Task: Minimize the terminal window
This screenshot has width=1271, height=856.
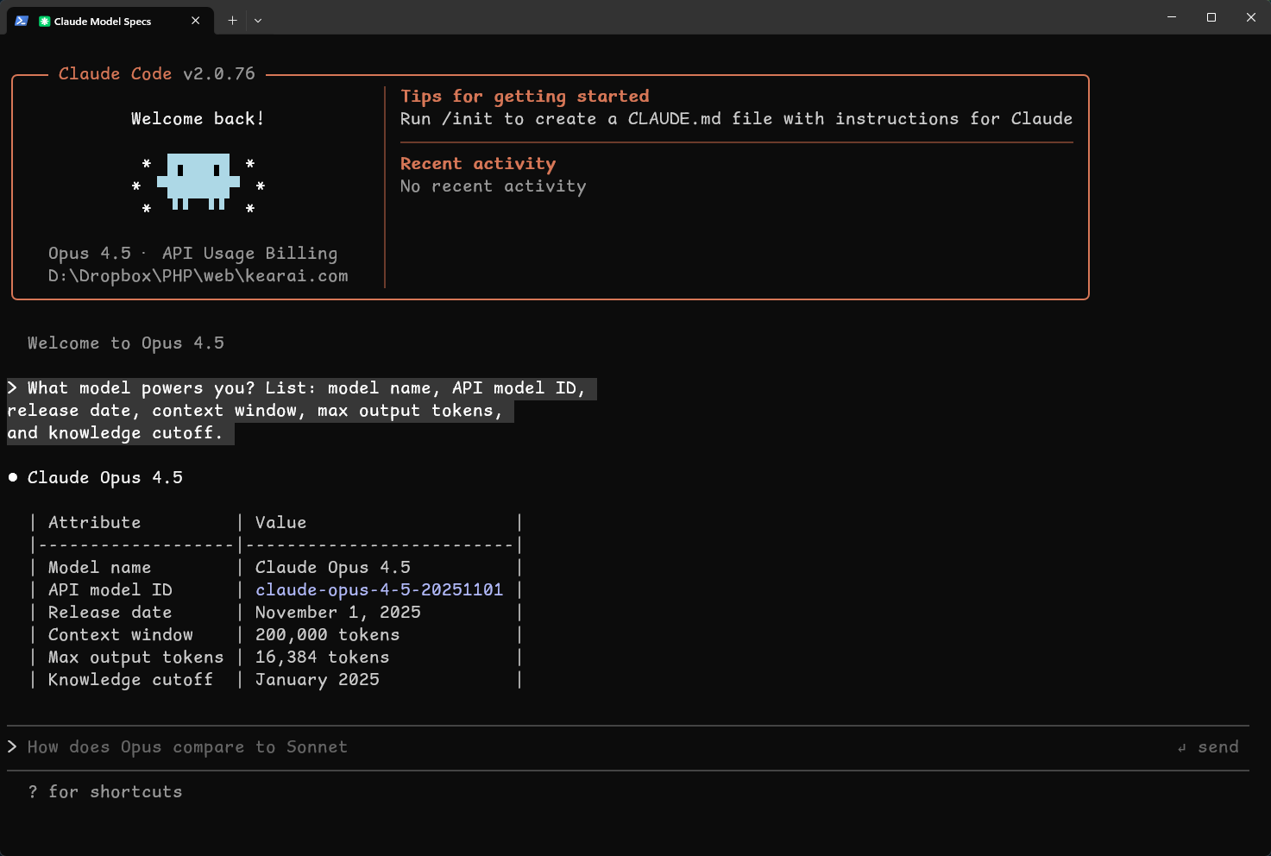Action: (1172, 17)
